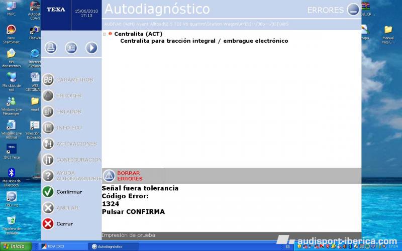Open the CONFIGURACION tools icon
Screen dimensions: 402x251
pos(48,160)
